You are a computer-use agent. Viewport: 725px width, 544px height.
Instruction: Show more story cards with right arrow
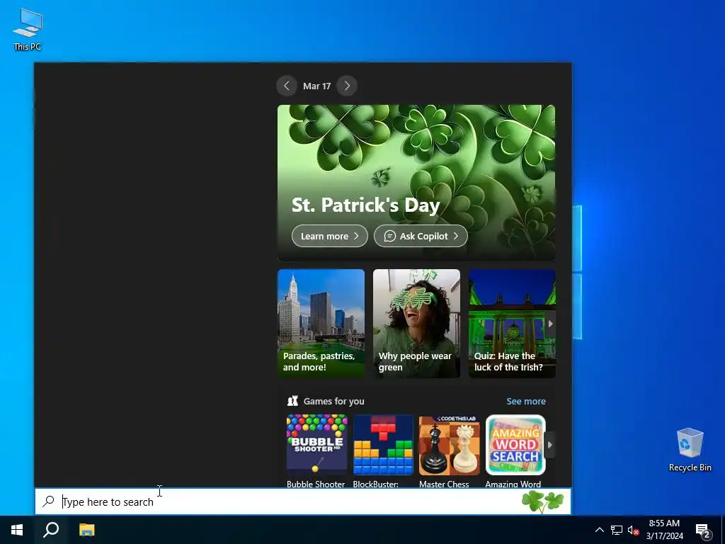550,324
